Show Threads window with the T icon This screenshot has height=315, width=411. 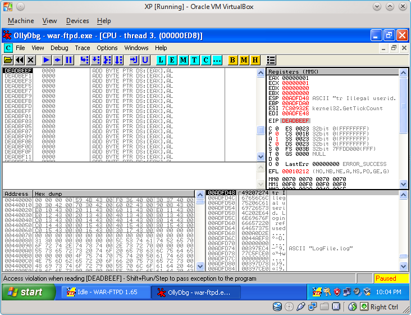pos(194,60)
